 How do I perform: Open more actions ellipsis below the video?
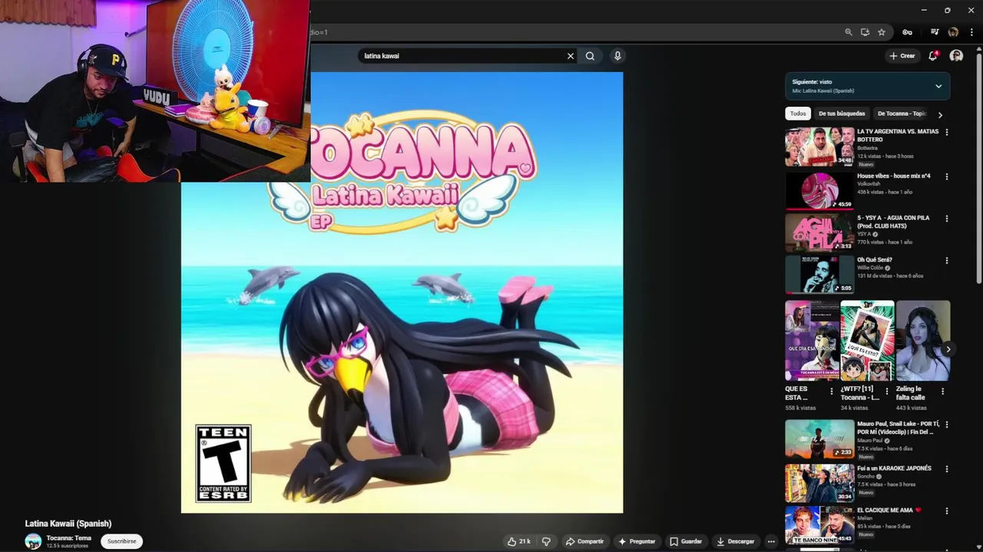(771, 541)
